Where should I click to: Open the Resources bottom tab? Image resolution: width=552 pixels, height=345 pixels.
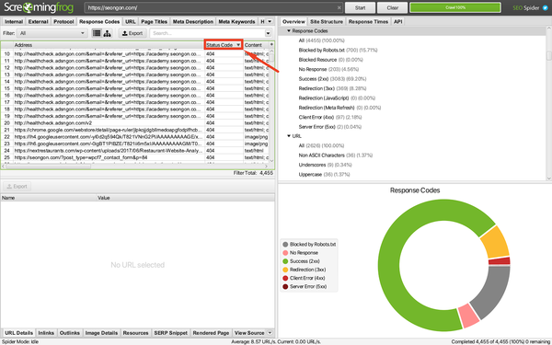point(135,333)
